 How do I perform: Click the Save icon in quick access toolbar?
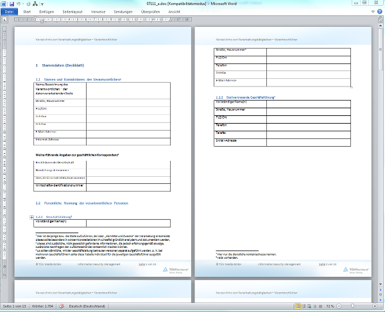point(12,4)
